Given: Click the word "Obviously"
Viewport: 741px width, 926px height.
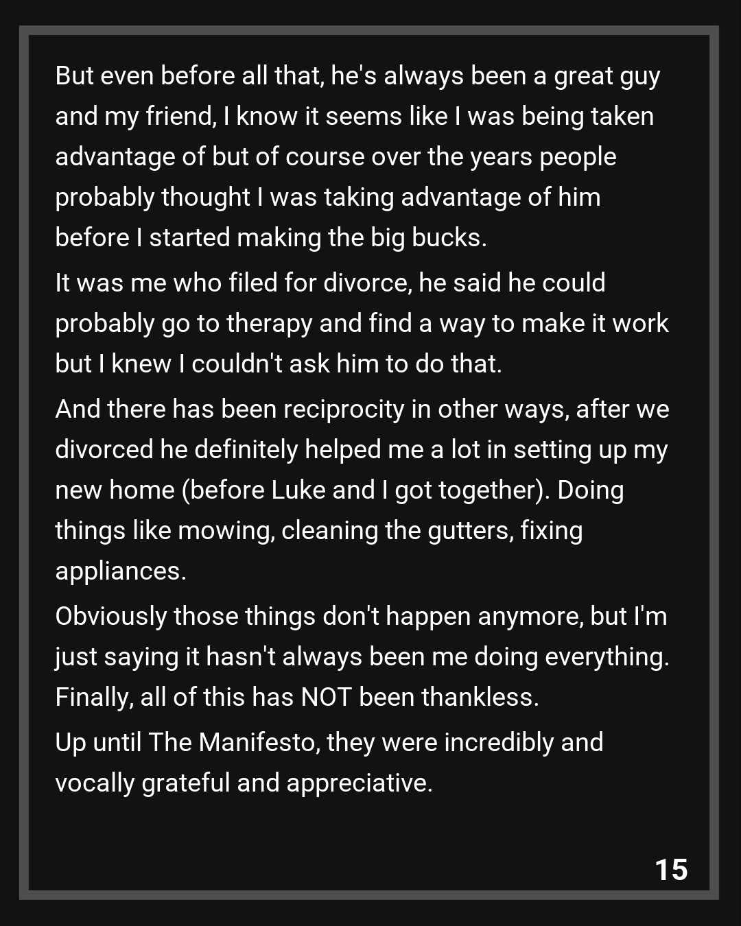Looking at the screenshot, I should coord(110,616).
